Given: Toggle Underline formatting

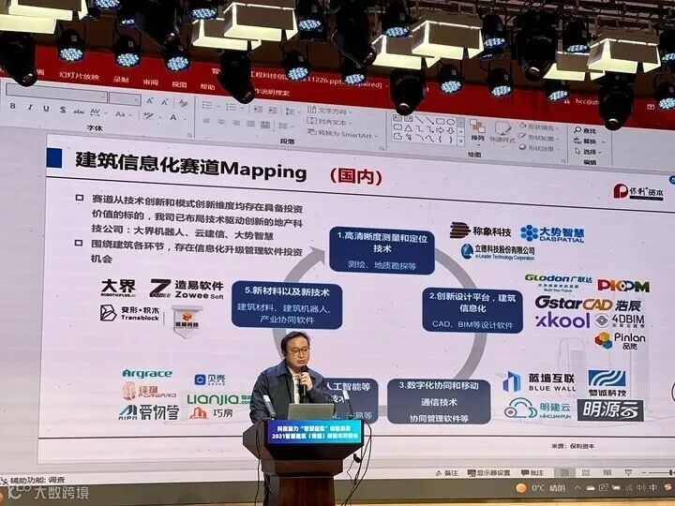Looking at the screenshot, I should pyautogui.click(x=46, y=109).
